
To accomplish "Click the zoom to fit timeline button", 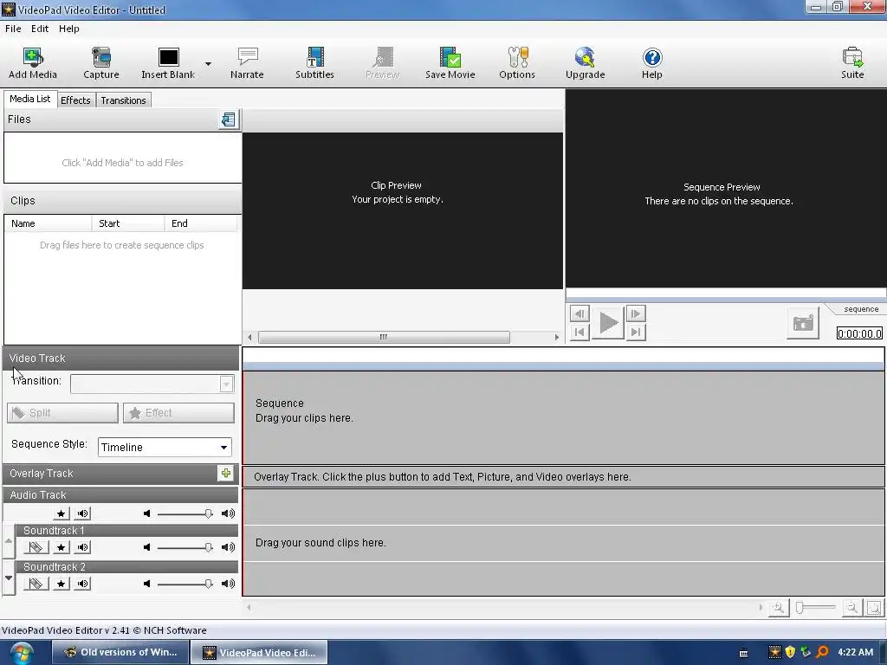I will click(874, 608).
